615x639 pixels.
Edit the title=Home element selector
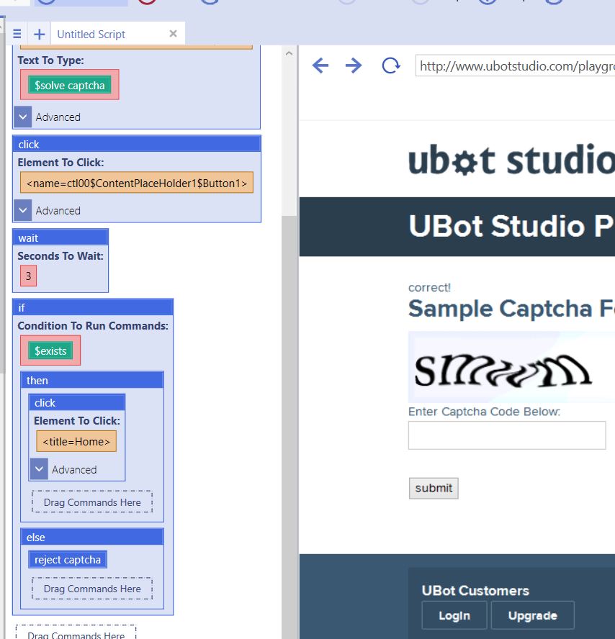[76, 441]
